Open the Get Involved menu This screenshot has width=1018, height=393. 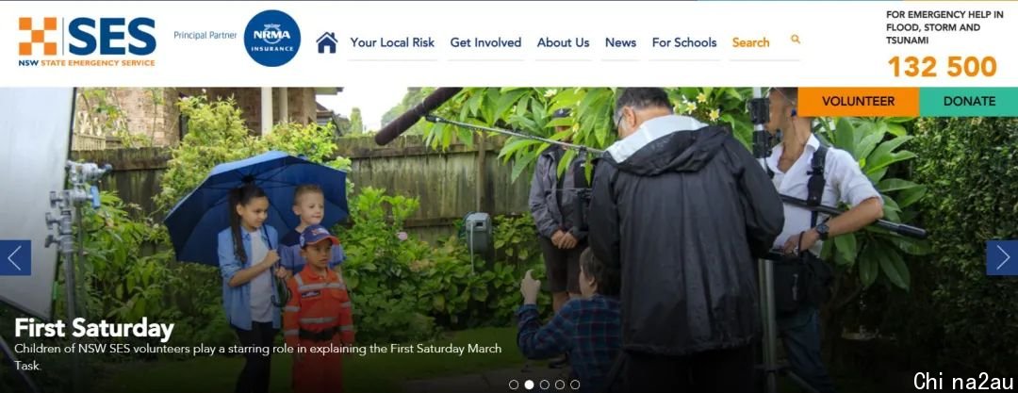(x=485, y=42)
